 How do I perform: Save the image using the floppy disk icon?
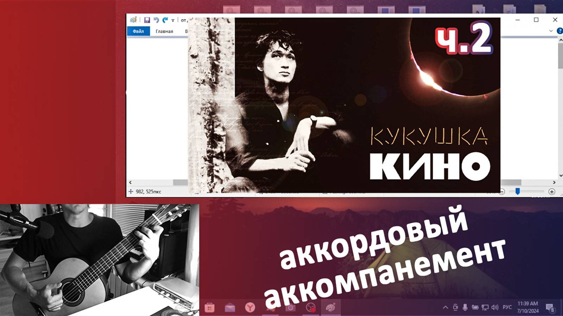pos(147,20)
